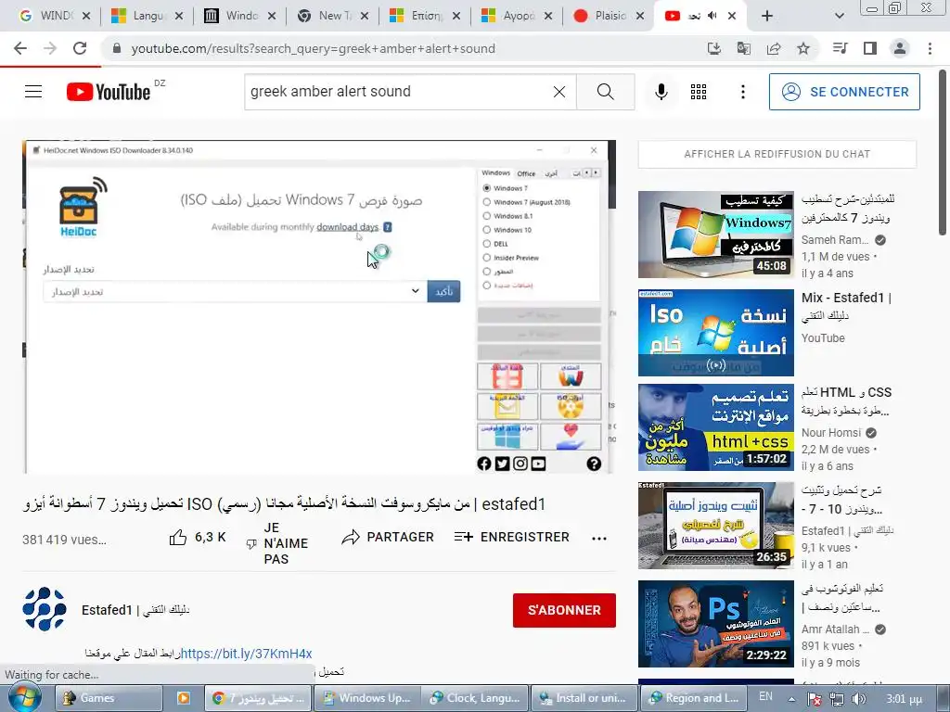The width and height of the screenshot is (950, 712).
Task: Open the Games taskbar item
Action: click(x=109, y=698)
